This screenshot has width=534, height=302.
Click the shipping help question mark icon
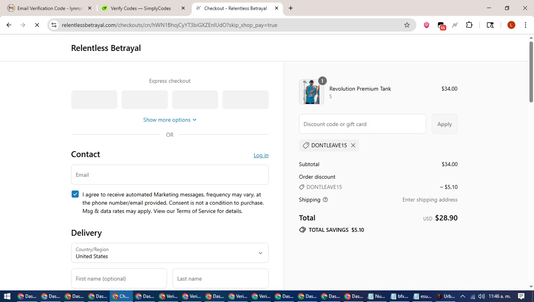click(325, 200)
